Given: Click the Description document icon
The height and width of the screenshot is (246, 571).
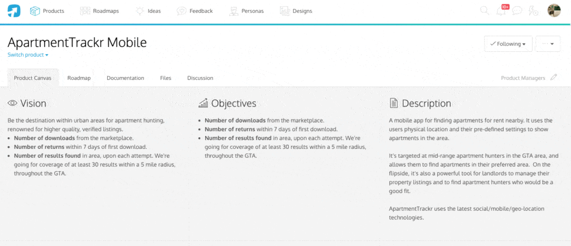Looking at the screenshot, I should pos(394,103).
